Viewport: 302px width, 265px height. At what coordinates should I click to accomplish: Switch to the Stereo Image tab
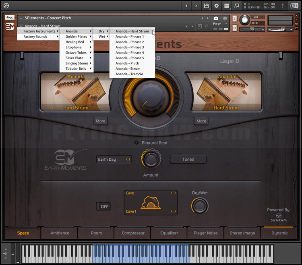point(242,233)
